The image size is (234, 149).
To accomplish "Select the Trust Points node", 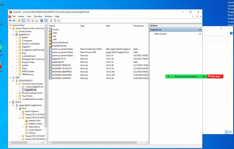I will (27, 96).
